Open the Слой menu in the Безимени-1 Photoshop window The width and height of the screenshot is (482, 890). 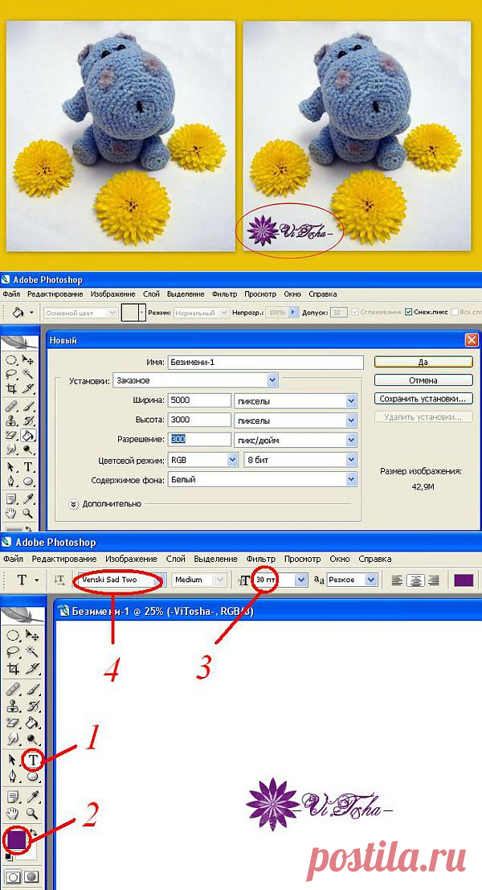pyautogui.click(x=176, y=559)
